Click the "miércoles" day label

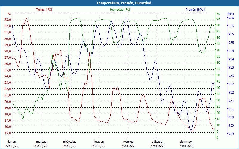pyautogui.click(x=70, y=142)
